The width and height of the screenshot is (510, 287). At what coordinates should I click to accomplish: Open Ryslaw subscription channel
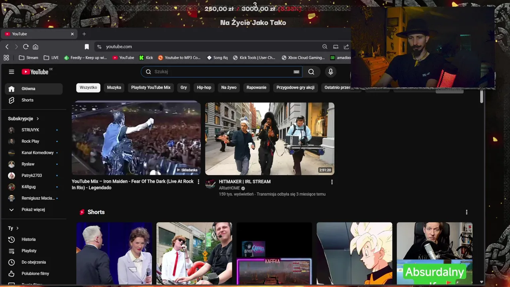tap(34, 164)
